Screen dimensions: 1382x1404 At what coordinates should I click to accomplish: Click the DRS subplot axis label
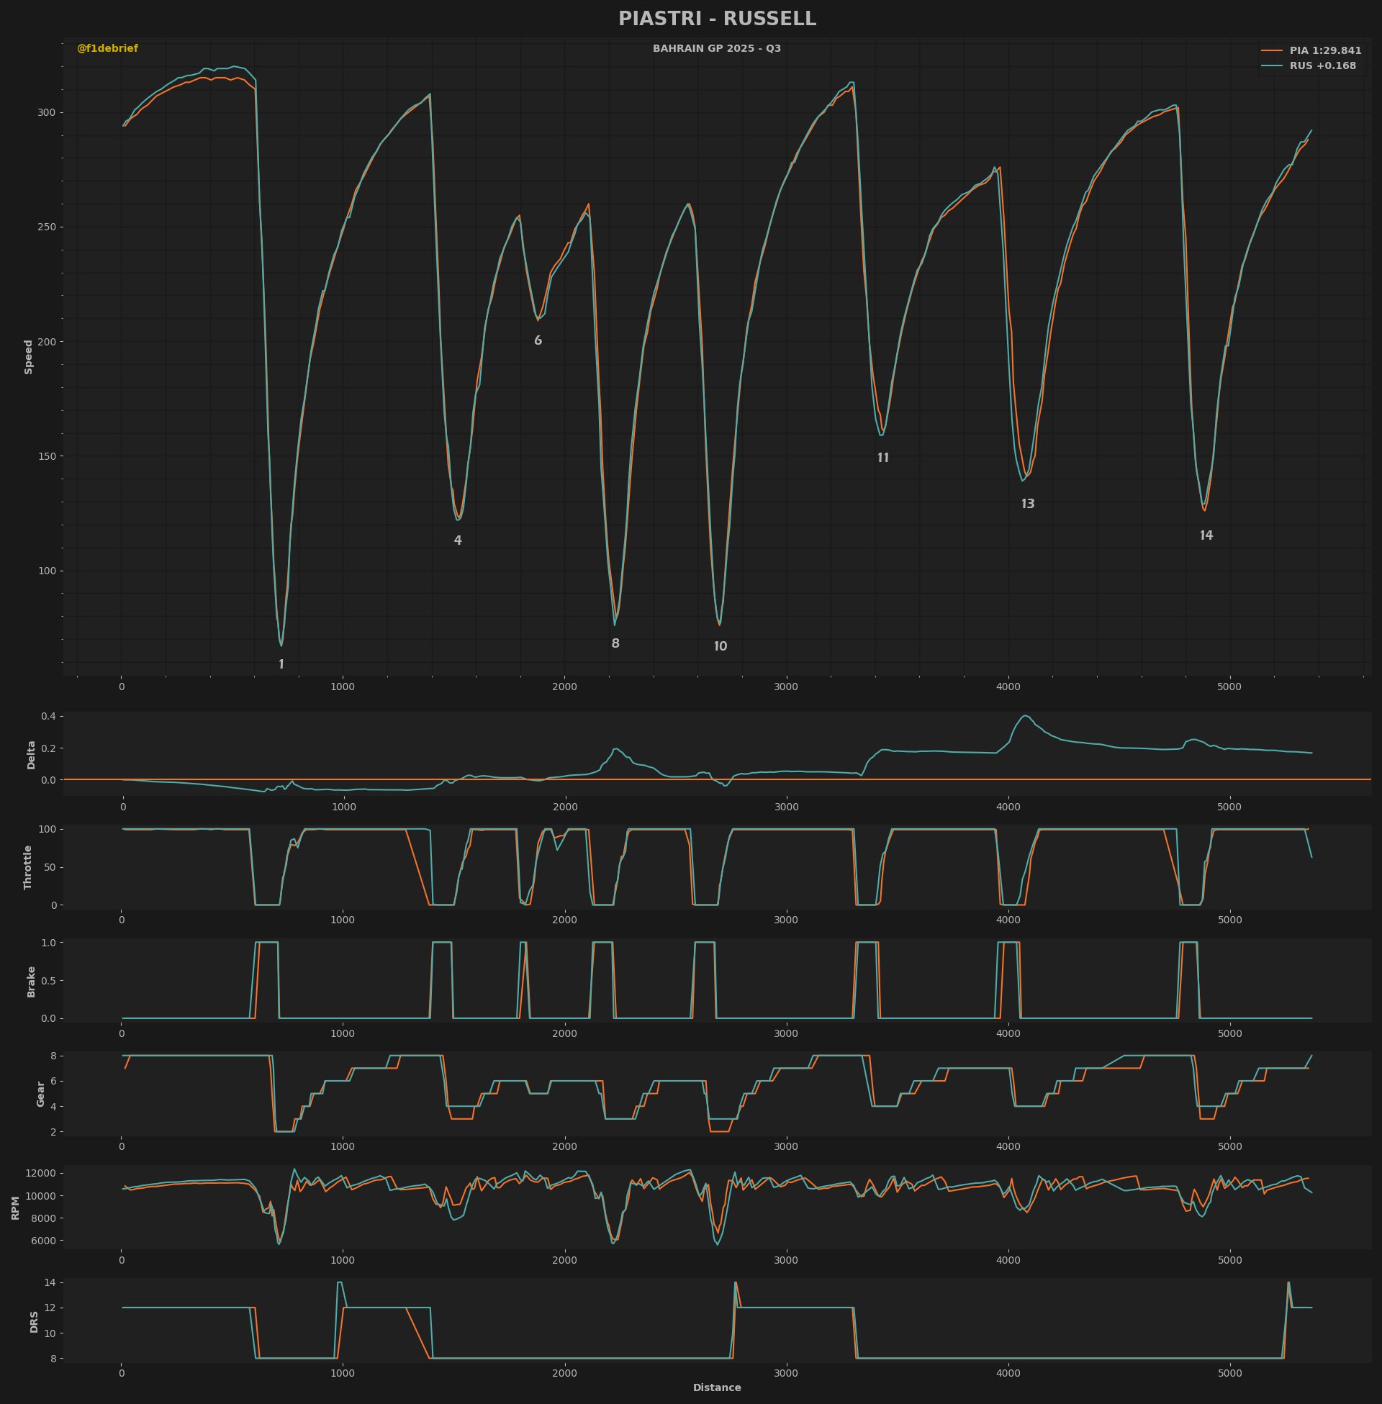34,1321
